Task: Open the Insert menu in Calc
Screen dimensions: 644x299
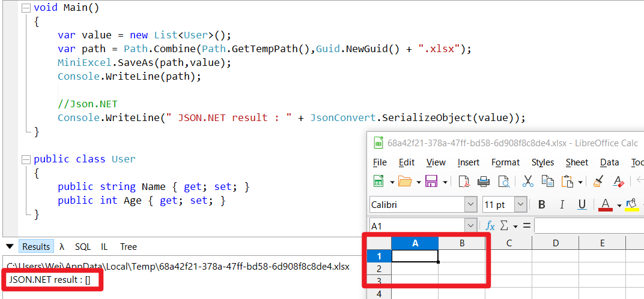Action: click(x=469, y=162)
